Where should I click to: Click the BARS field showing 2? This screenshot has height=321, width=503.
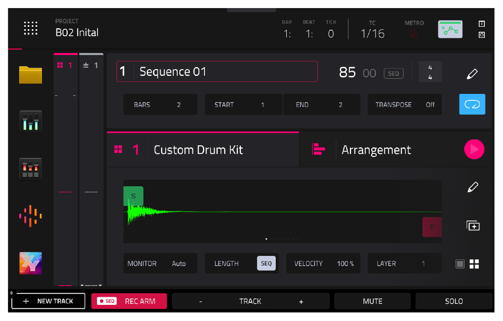coord(161,104)
